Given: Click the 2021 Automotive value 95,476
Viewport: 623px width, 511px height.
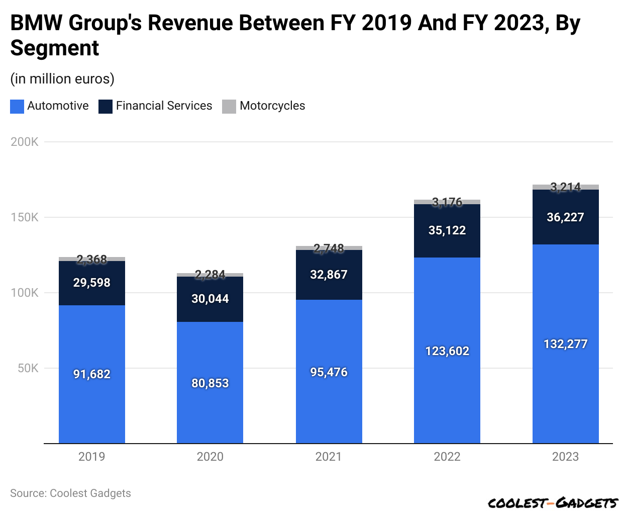Looking at the screenshot, I should pyautogui.click(x=329, y=372).
